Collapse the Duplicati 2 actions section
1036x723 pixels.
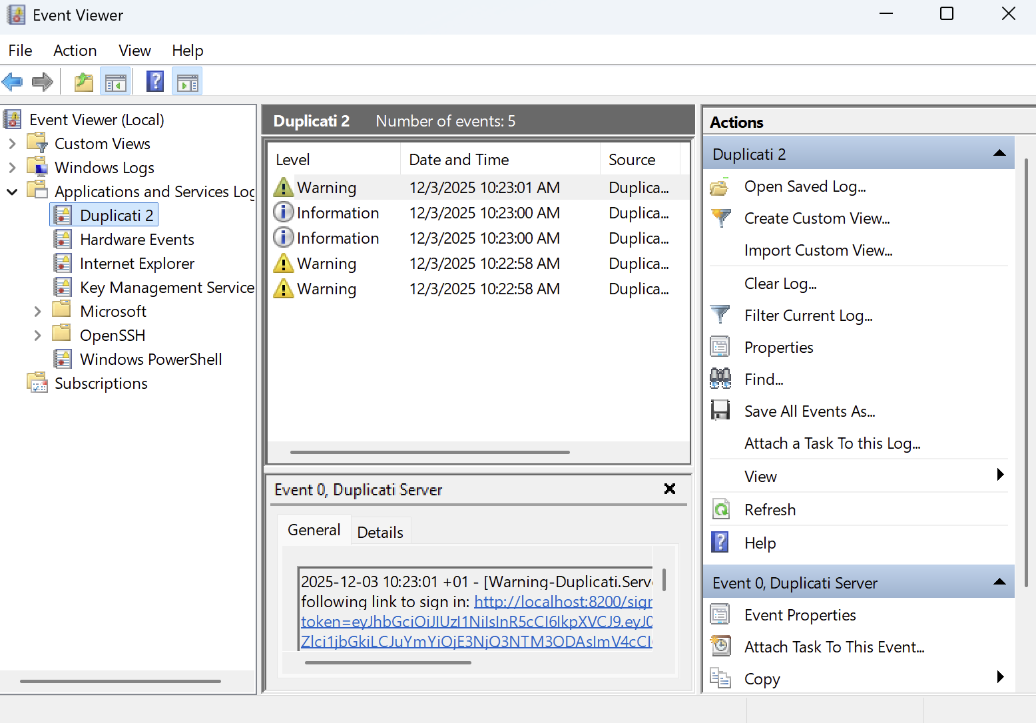coord(999,154)
